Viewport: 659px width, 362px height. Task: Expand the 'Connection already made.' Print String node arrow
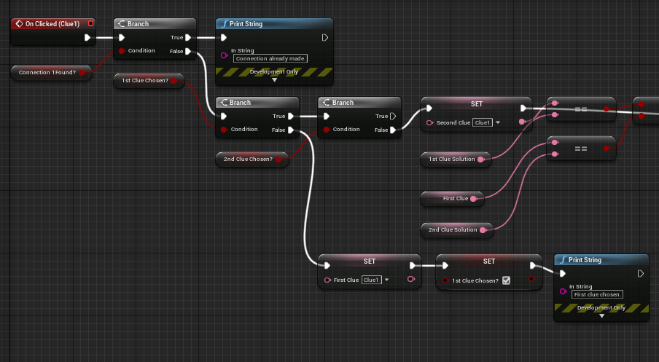coord(274,80)
